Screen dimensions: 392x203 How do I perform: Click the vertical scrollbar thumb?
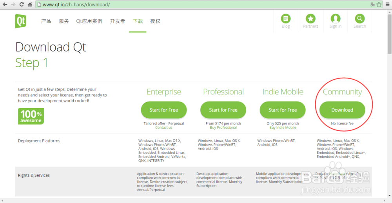(x=390, y=34)
